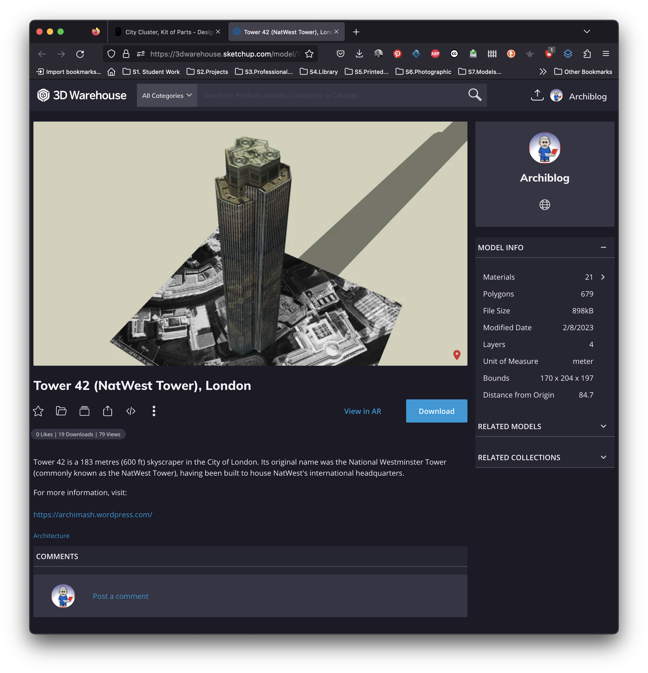648x673 pixels.
Task: Click the tracking protection shield icon
Action: click(111, 54)
